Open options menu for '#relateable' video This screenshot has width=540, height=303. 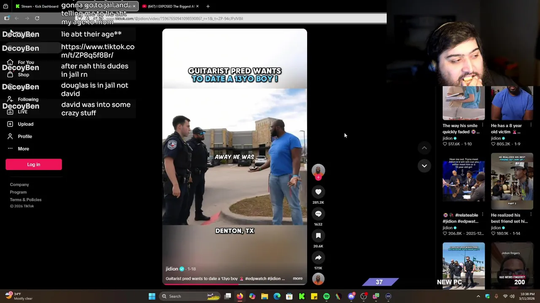coord(482,215)
